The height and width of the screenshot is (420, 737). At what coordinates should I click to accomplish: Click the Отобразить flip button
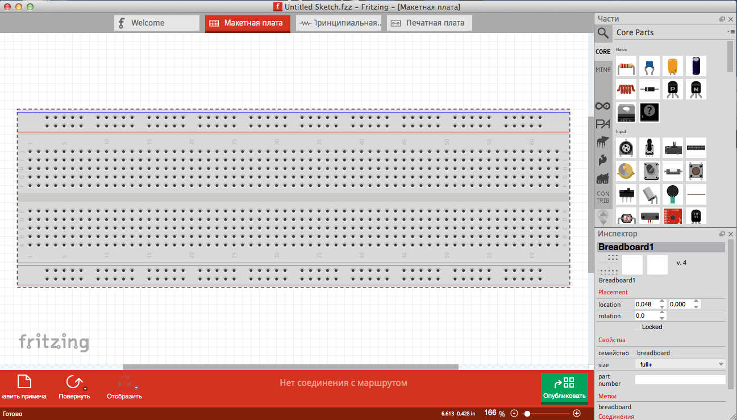[x=124, y=387]
